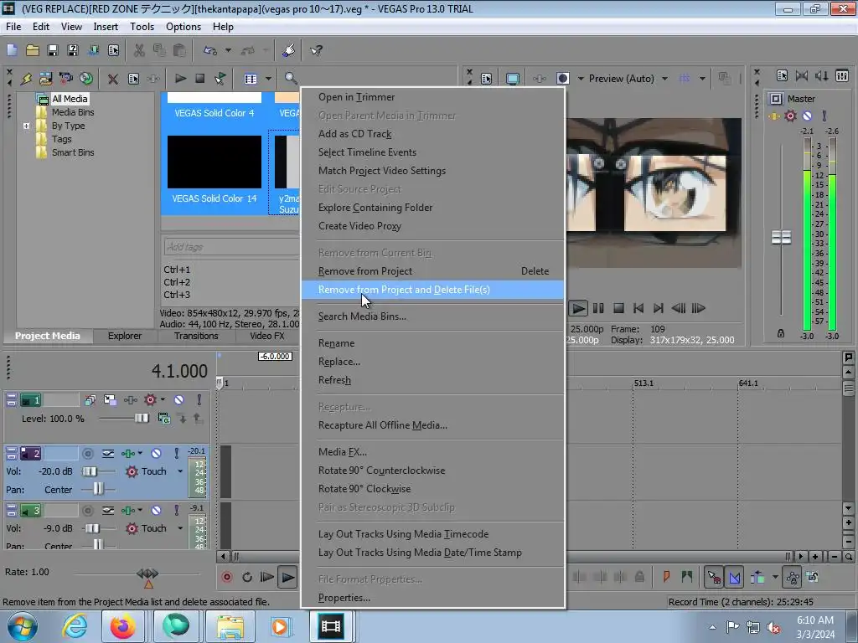
Task: Click the Master bus output icon
Action: [x=775, y=99]
